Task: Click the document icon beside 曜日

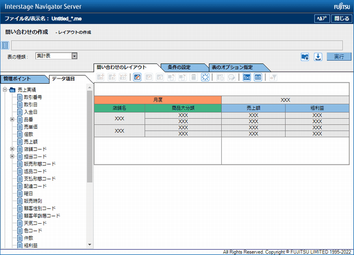Action: coord(20,194)
